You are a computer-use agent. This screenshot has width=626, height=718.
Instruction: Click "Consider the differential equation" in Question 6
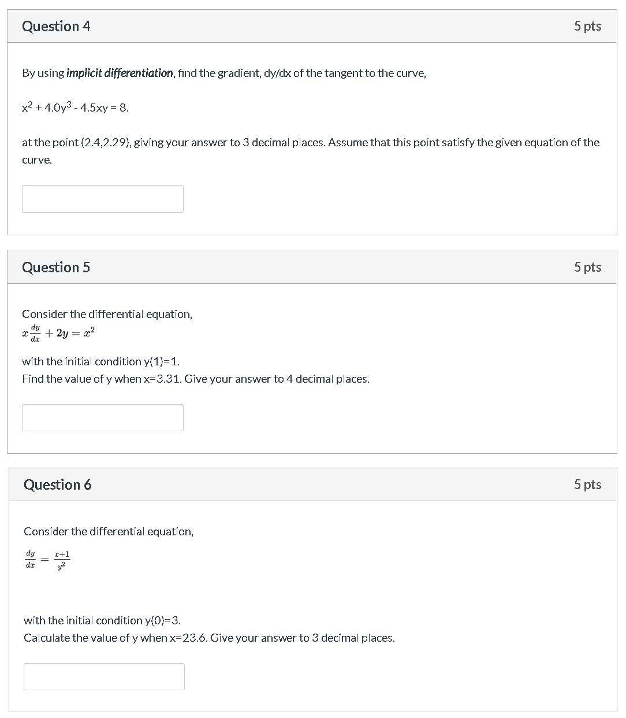point(109,531)
